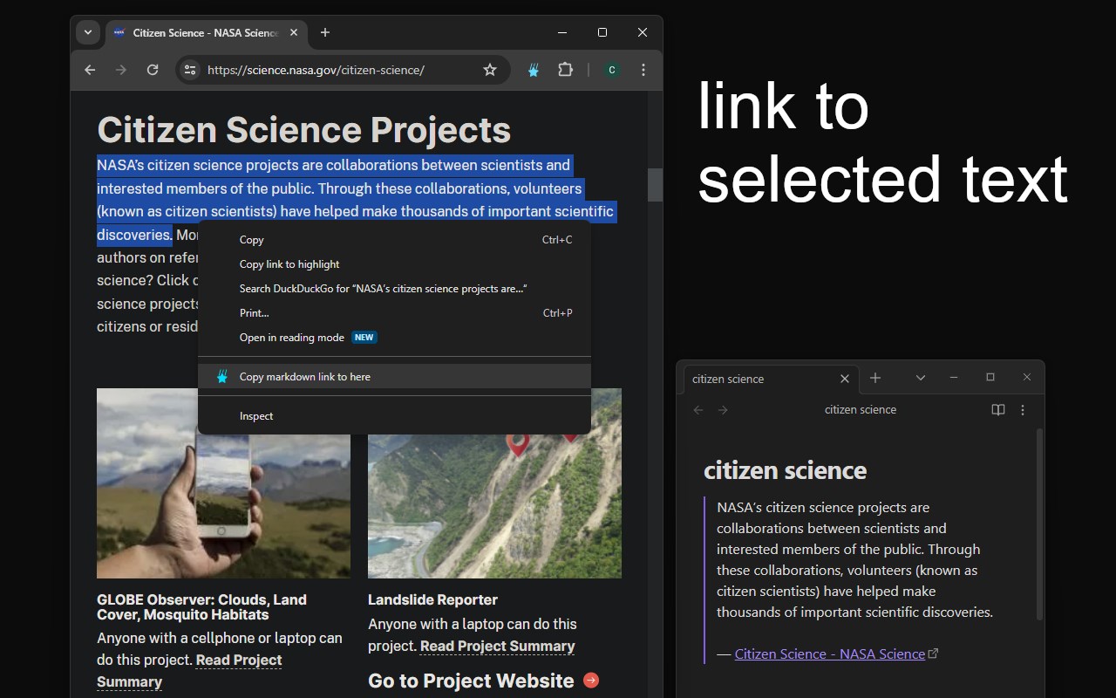Choose Print... in the context menu
This screenshot has height=698, width=1116.
coord(395,313)
